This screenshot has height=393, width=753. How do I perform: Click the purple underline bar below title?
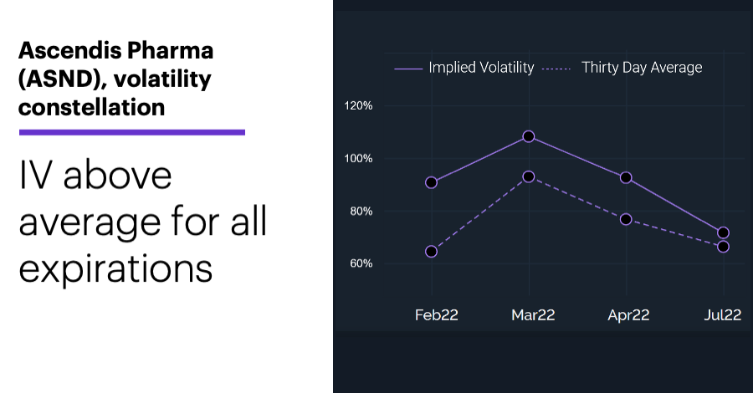point(132,132)
